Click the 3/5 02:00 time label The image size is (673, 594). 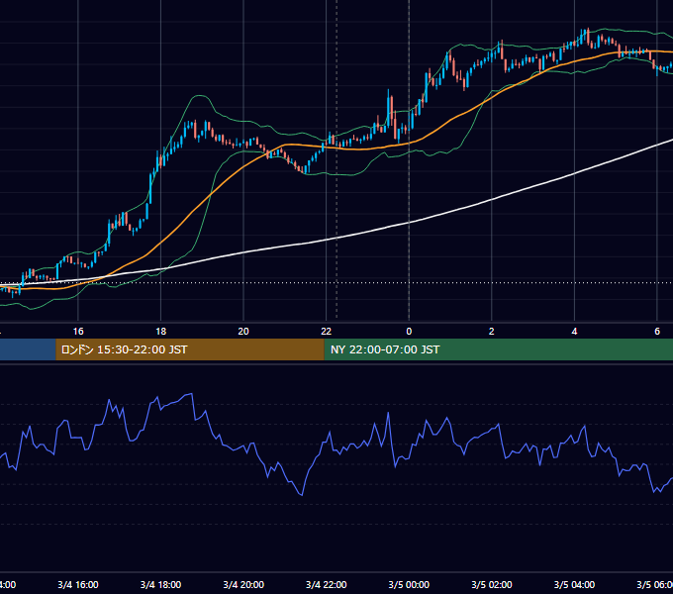tap(492, 584)
